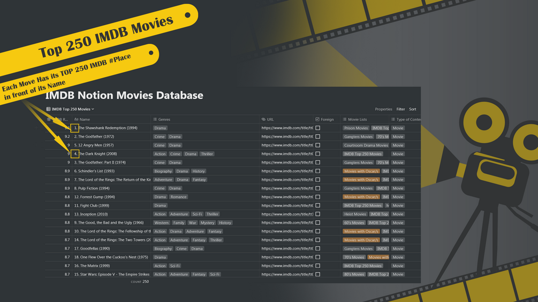This screenshot has height=302, width=538.
Task: Toggle Foreign checkbox for Inception
Action: (x=318, y=214)
